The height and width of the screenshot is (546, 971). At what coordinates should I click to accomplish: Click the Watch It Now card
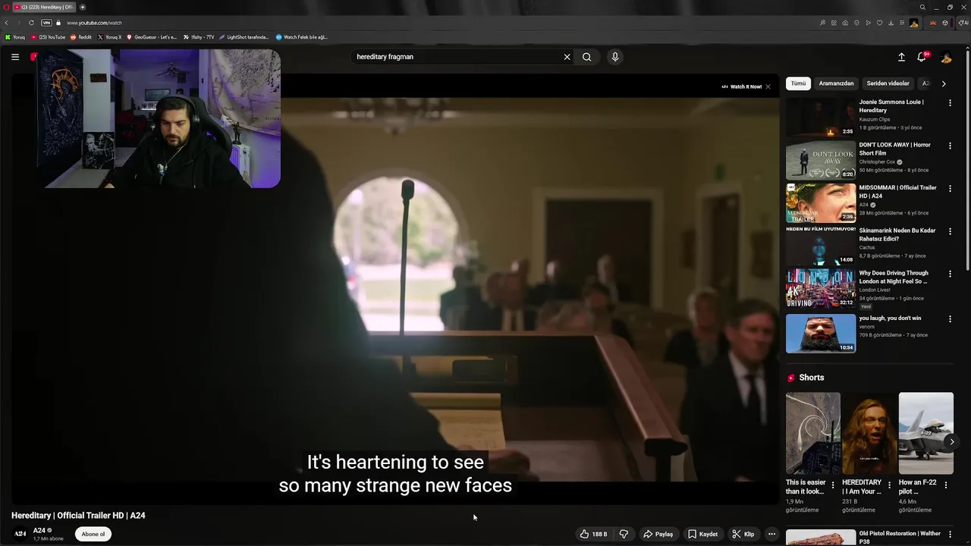741,86
